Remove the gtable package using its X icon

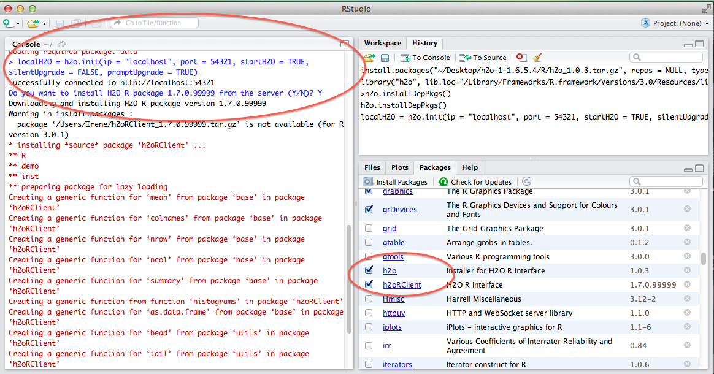(x=687, y=243)
